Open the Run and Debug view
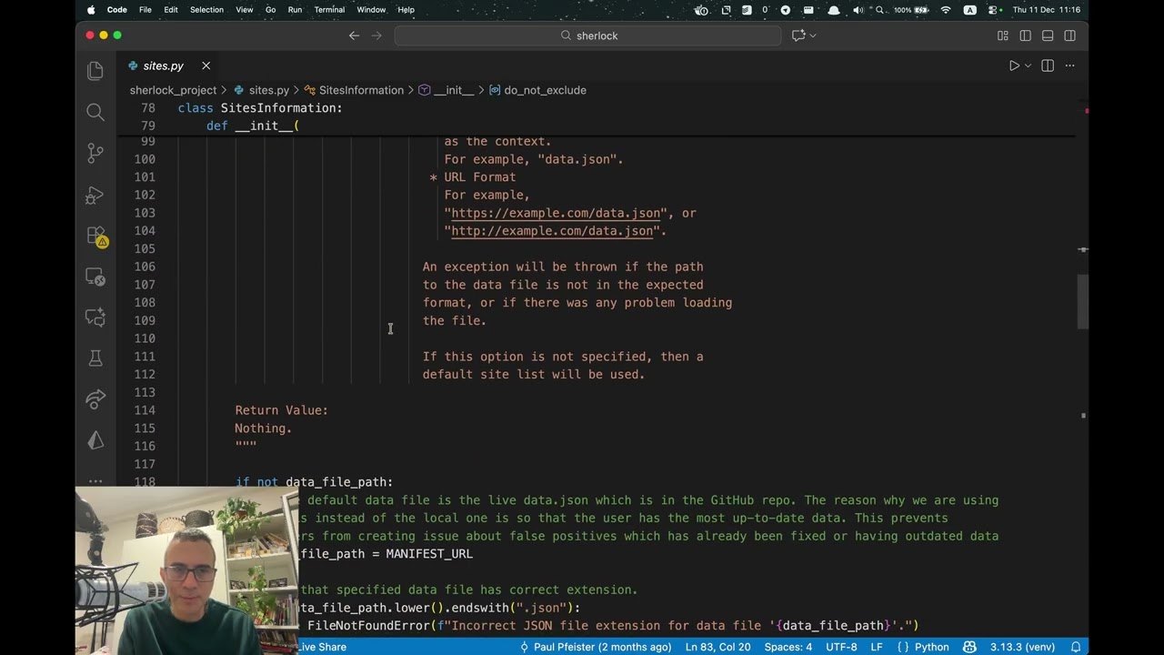The height and width of the screenshot is (655, 1164). 95,195
